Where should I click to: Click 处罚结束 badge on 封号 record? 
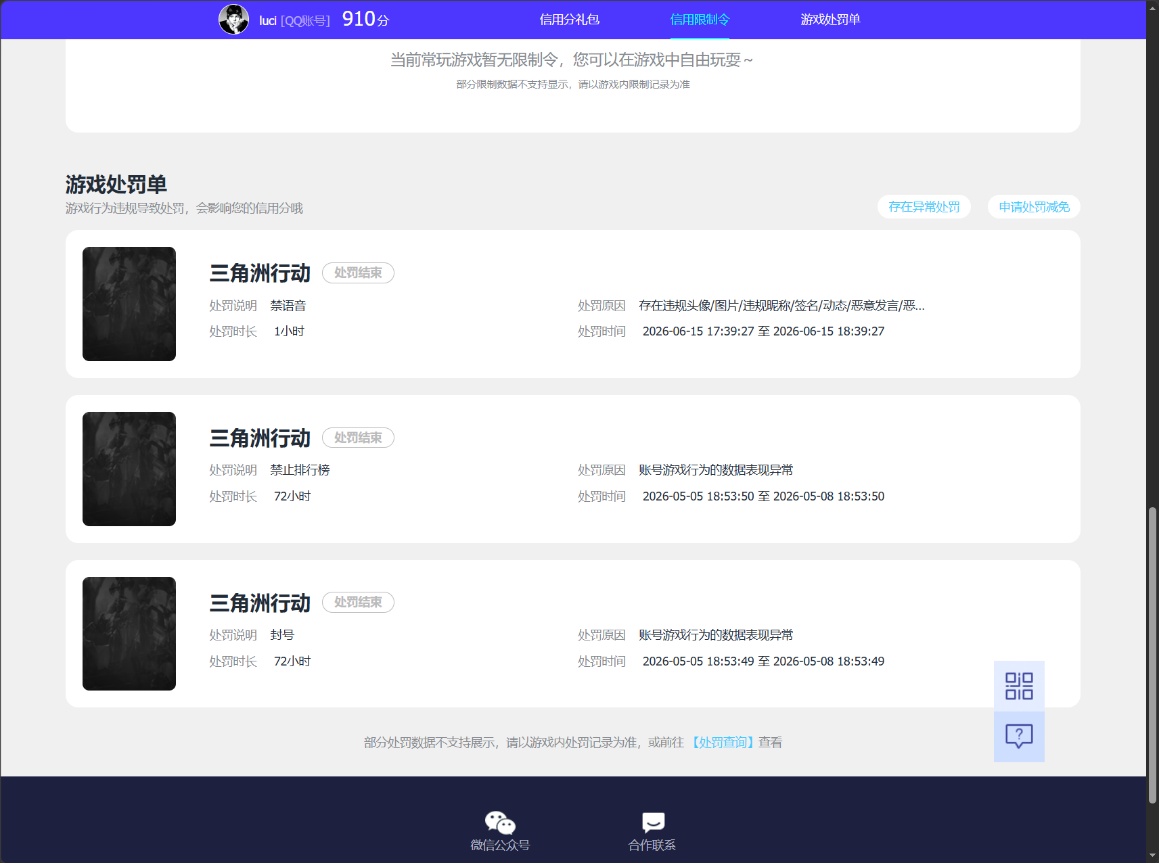[x=358, y=602]
